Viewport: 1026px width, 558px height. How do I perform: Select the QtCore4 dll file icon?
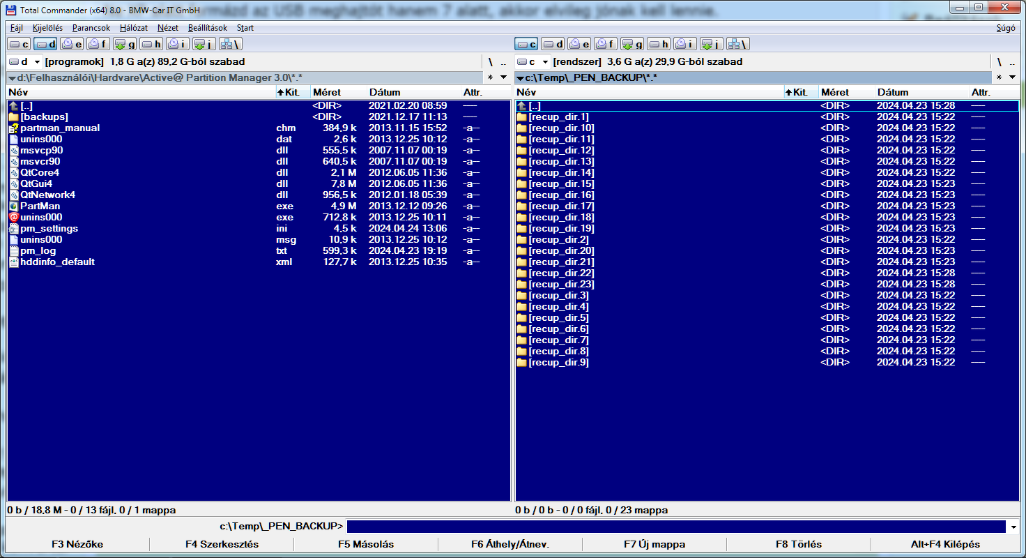tap(14, 172)
